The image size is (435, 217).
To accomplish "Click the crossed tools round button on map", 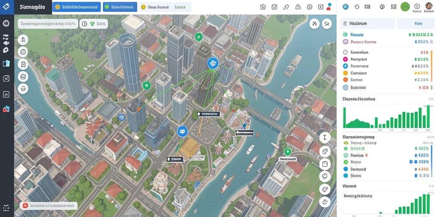I will pyautogui.click(x=315, y=24).
